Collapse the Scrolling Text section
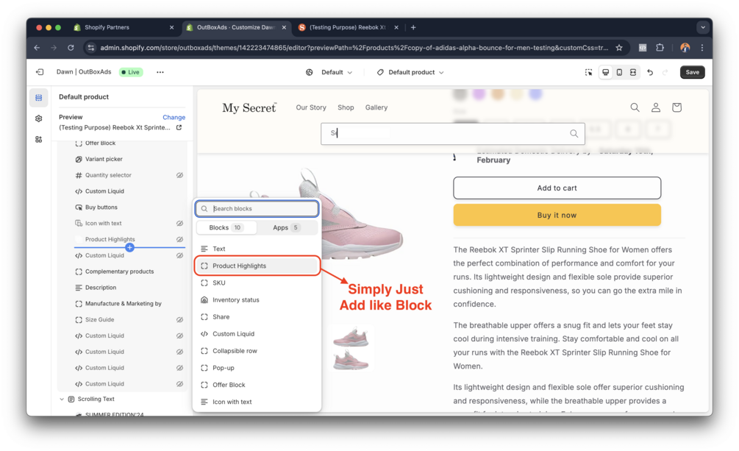 click(61, 399)
